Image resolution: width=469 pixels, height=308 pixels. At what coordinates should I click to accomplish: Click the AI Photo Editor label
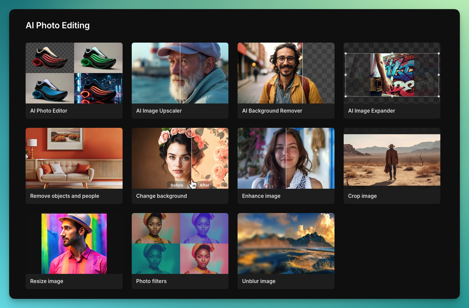tap(49, 111)
